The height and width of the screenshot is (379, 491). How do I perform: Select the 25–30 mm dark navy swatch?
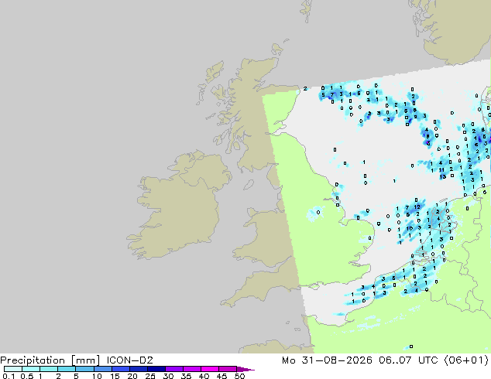coord(156,369)
